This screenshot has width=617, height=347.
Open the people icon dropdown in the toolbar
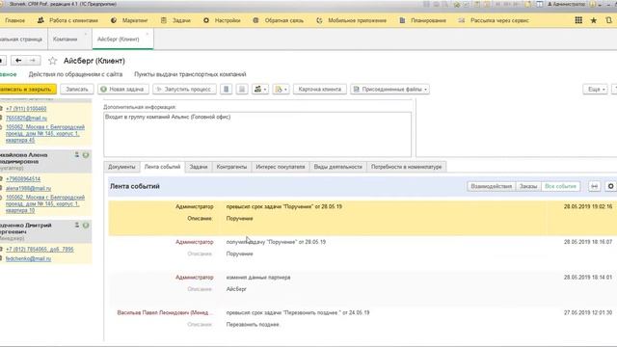tap(260, 90)
